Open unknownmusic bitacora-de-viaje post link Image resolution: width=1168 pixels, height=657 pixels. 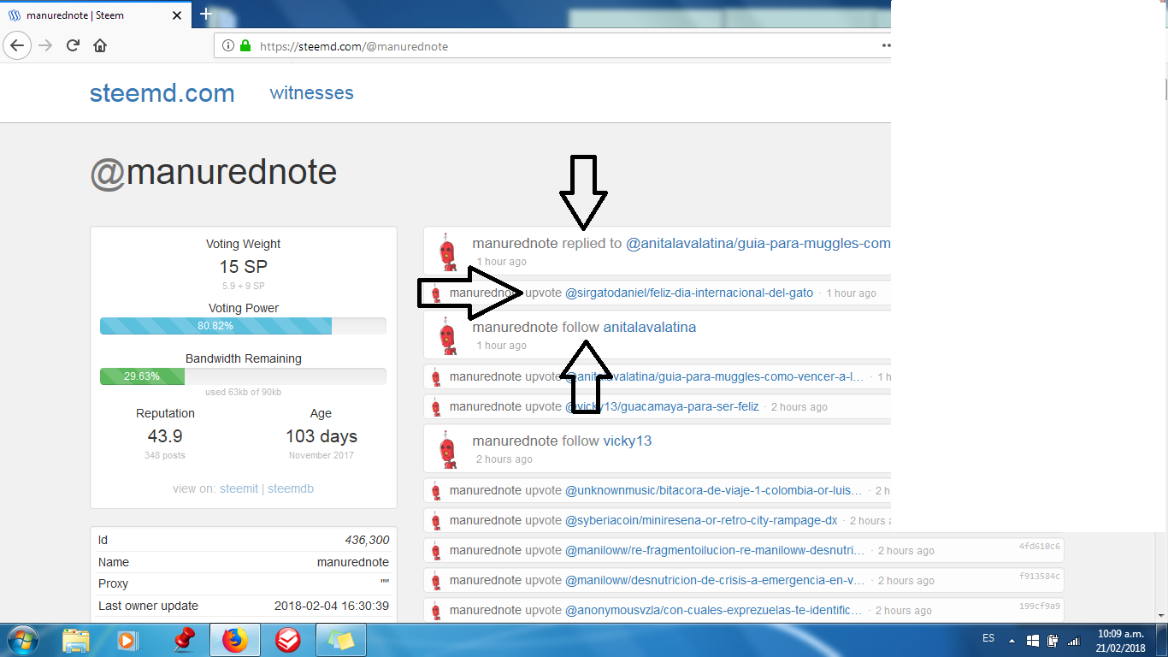click(x=714, y=491)
